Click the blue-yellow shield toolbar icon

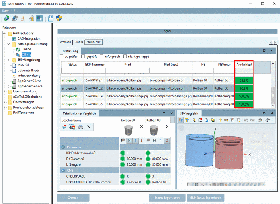(x=59, y=18)
